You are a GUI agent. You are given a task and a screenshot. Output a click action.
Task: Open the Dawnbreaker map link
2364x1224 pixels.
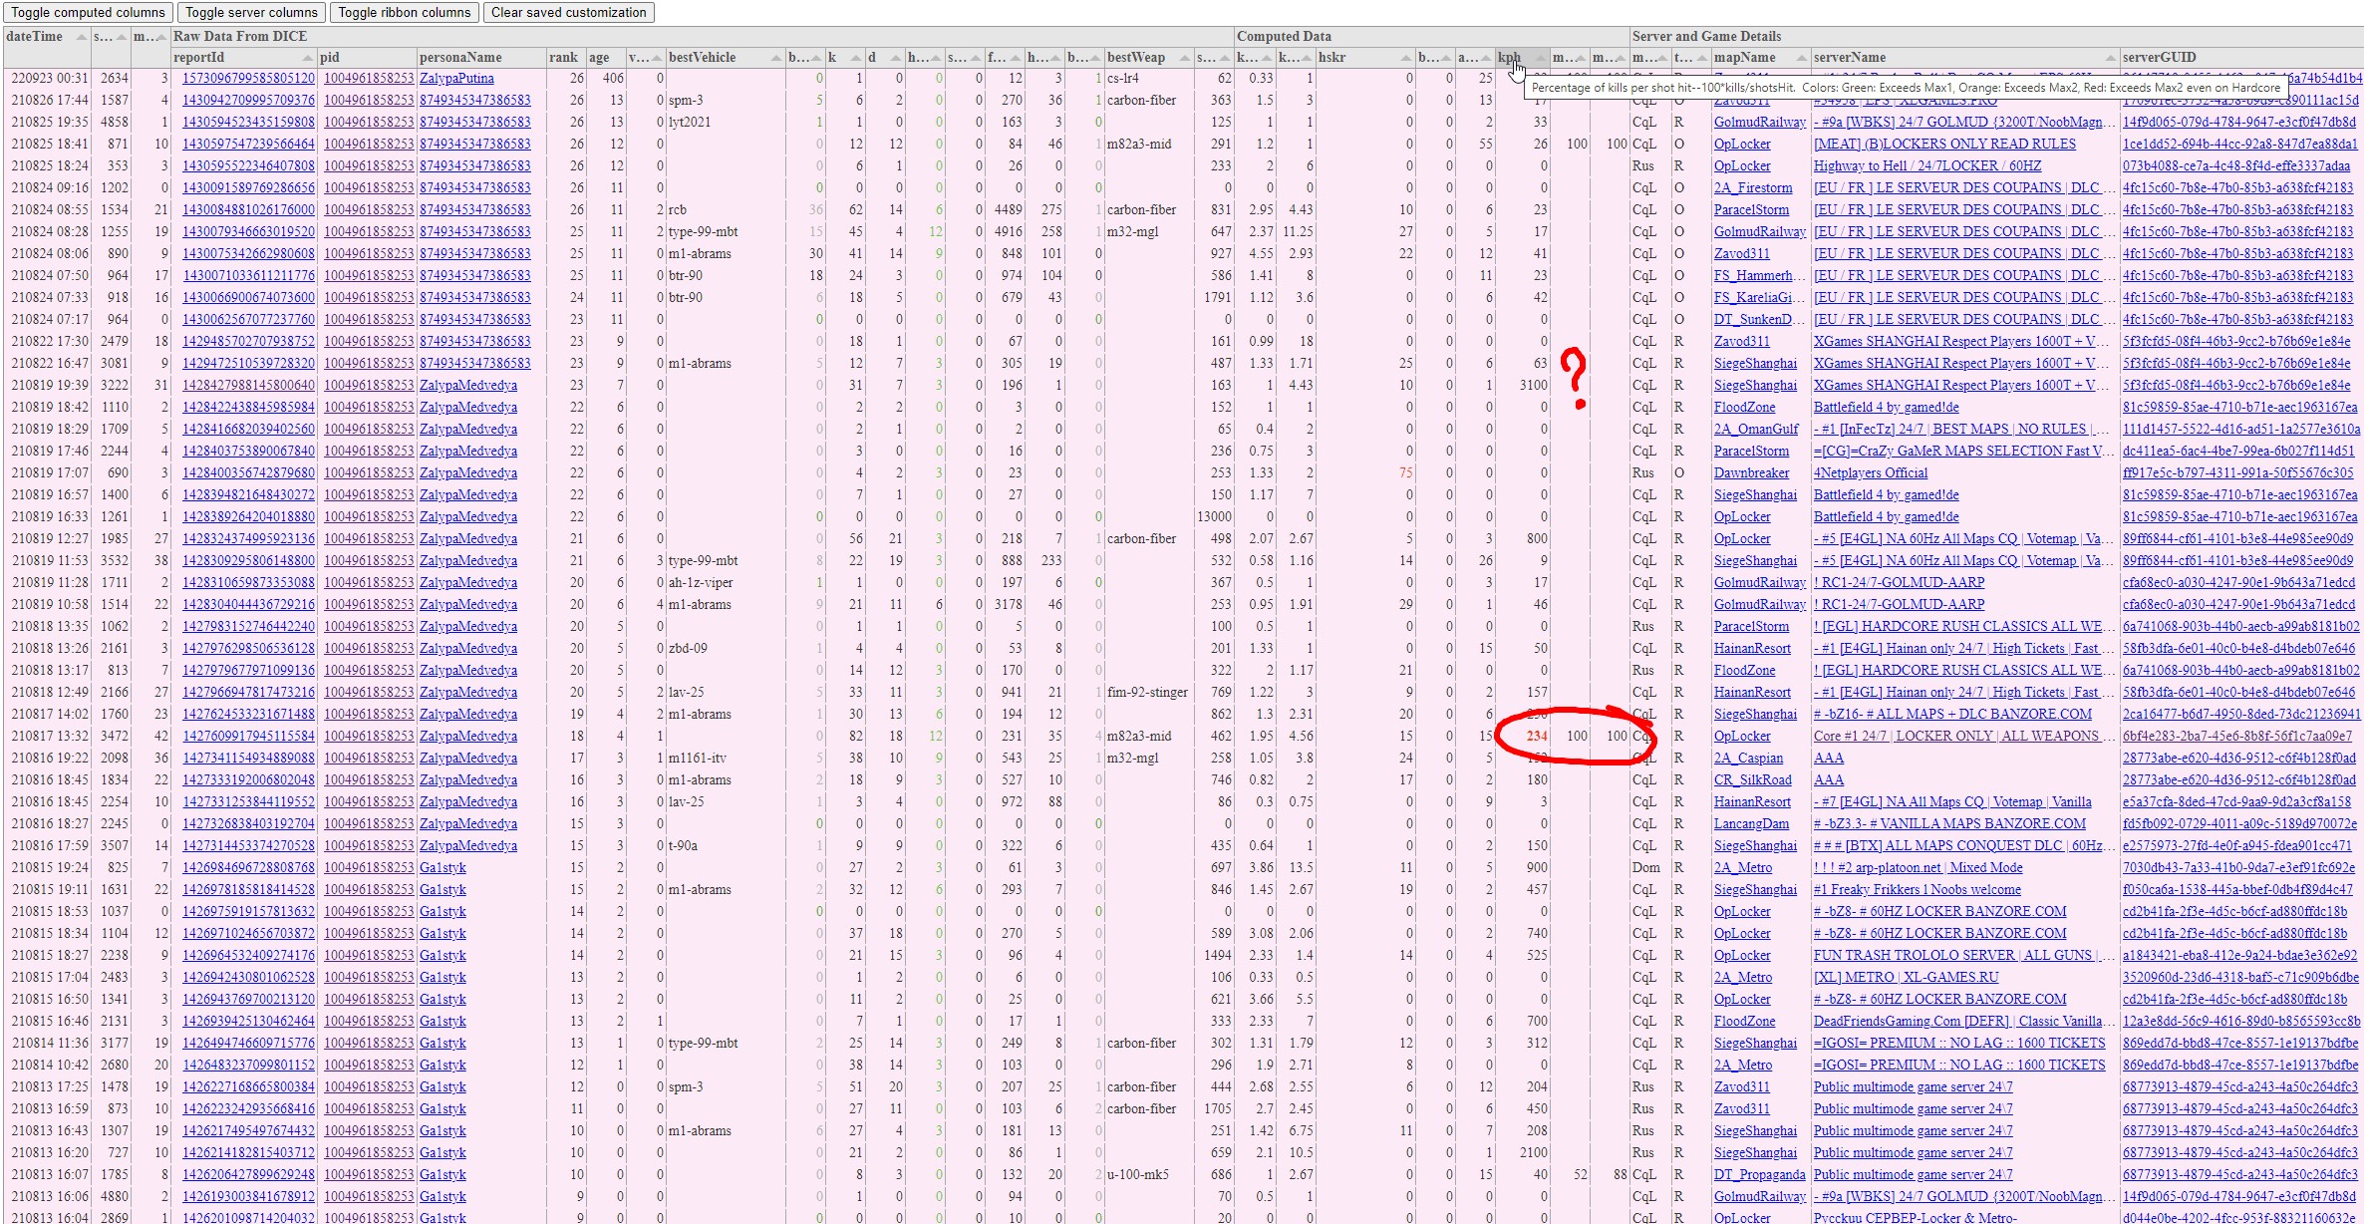point(1751,473)
